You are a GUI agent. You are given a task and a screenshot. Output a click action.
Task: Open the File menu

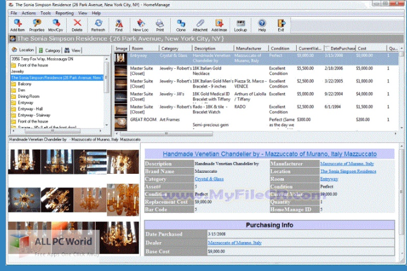coord(14,13)
